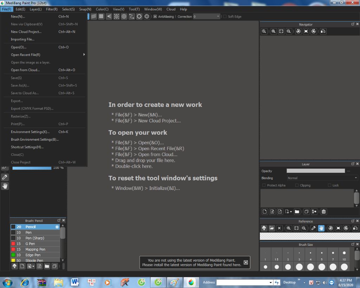Click the latest version install notice
The height and width of the screenshot is (288, 360).
point(192,263)
